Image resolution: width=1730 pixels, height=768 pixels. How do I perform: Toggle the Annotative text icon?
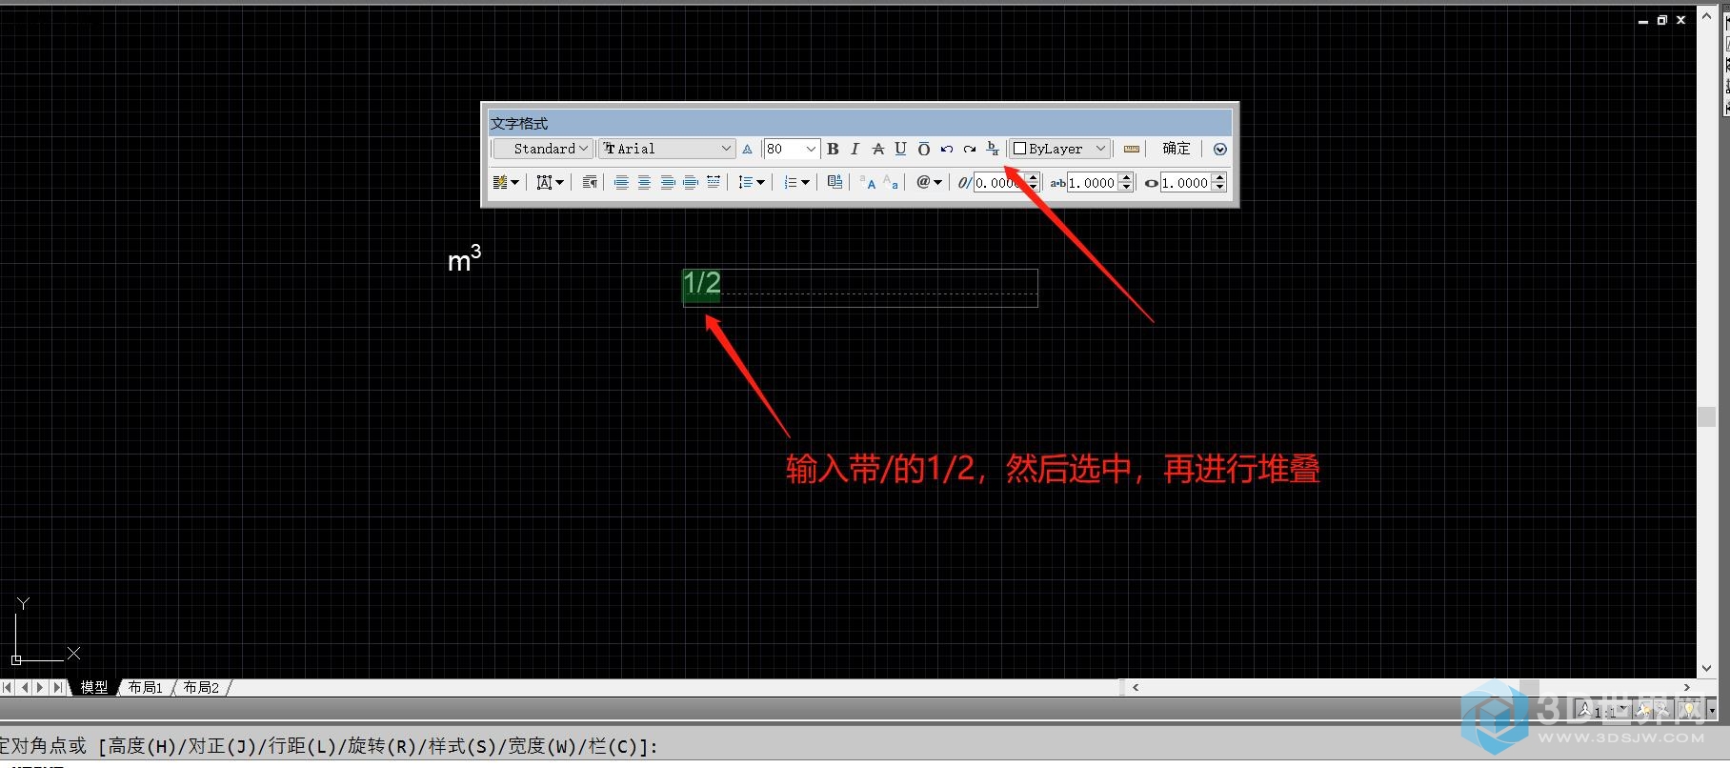[x=747, y=149]
